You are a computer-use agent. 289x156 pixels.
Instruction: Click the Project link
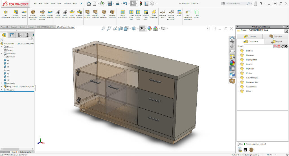(244, 30)
